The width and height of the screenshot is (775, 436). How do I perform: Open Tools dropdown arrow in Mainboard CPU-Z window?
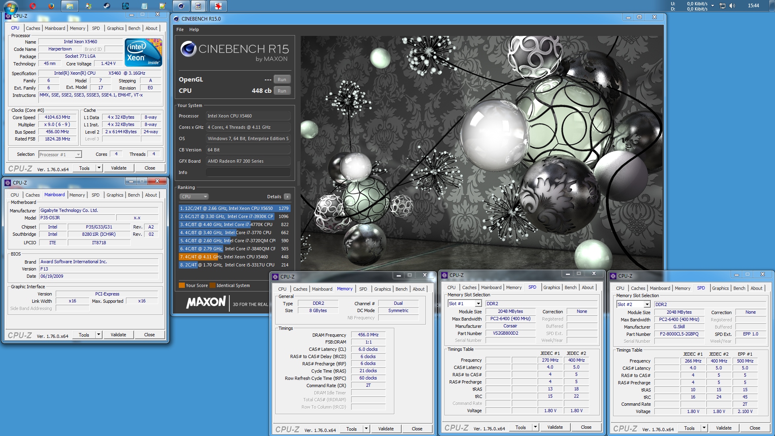98,335
